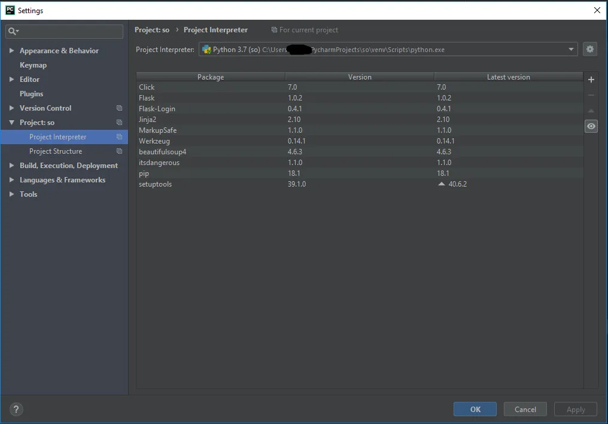608x424 pixels.
Task: Close the Settings dialog
Action: [x=597, y=10]
